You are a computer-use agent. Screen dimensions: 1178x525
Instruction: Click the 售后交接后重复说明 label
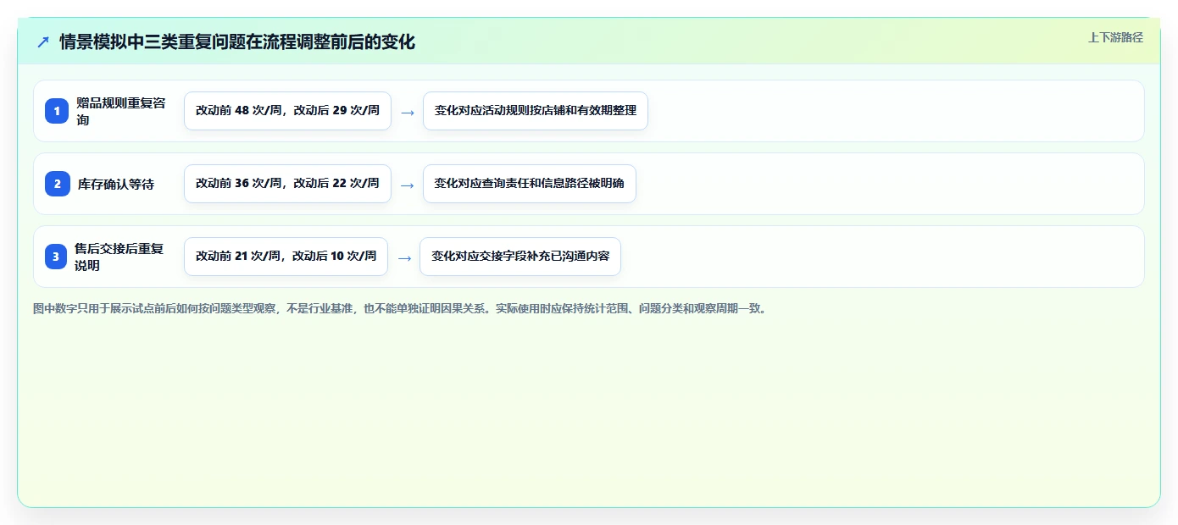[119, 257]
